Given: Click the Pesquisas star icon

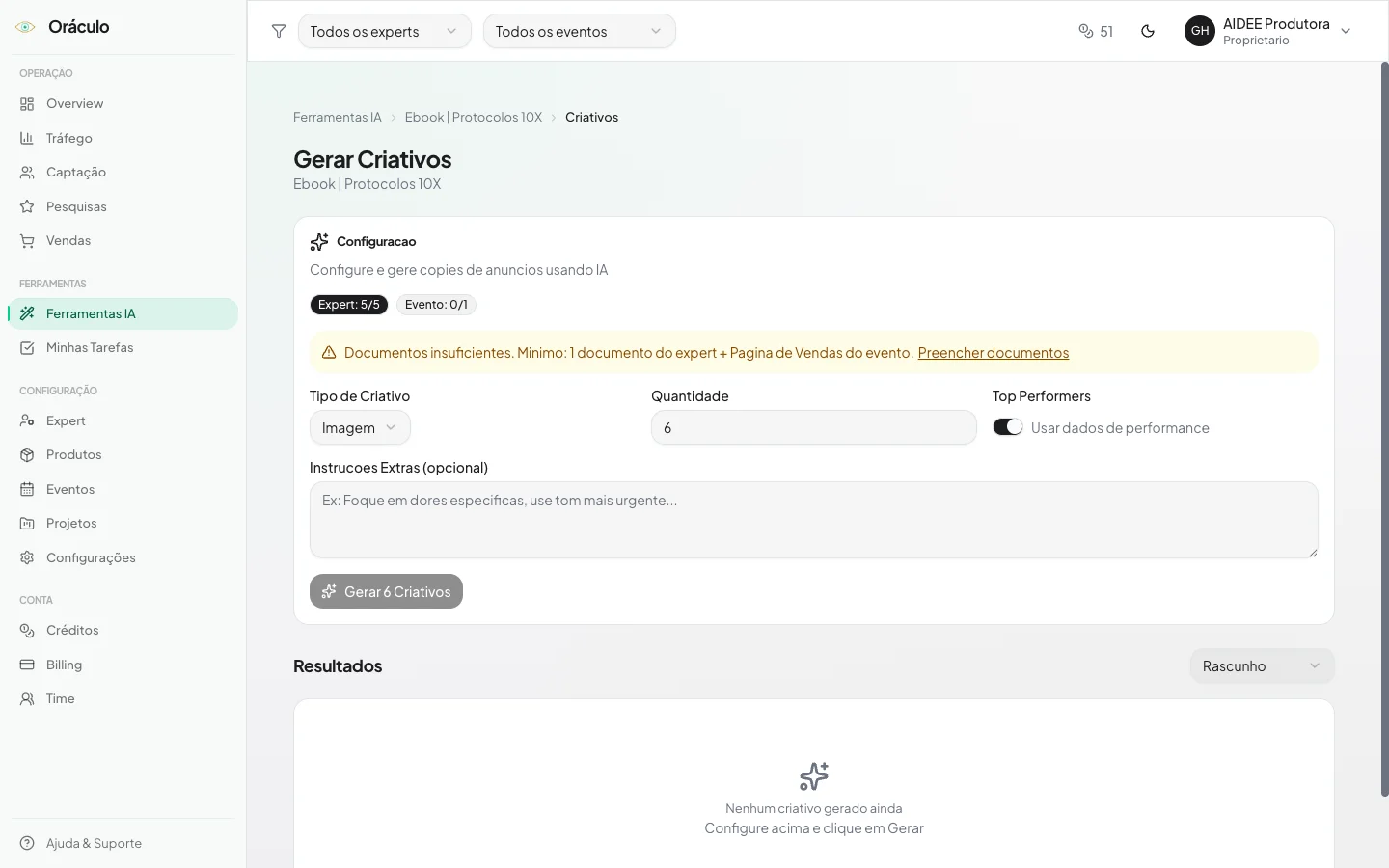Looking at the screenshot, I should click(27, 206).
